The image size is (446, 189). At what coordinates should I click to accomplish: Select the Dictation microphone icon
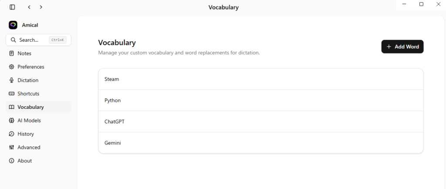point(12,81)
